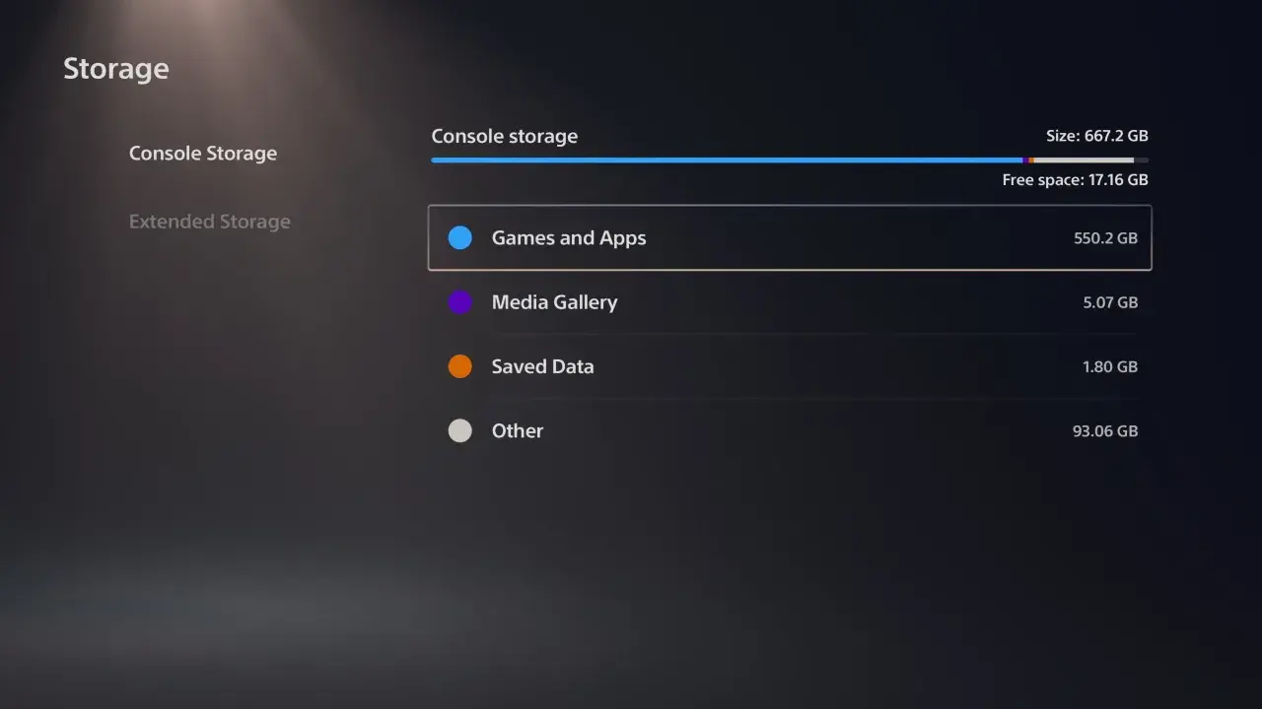This screenshot has height=709, width=1262.
Task: Click the Storage page title
Action: (x=115, y=68)
